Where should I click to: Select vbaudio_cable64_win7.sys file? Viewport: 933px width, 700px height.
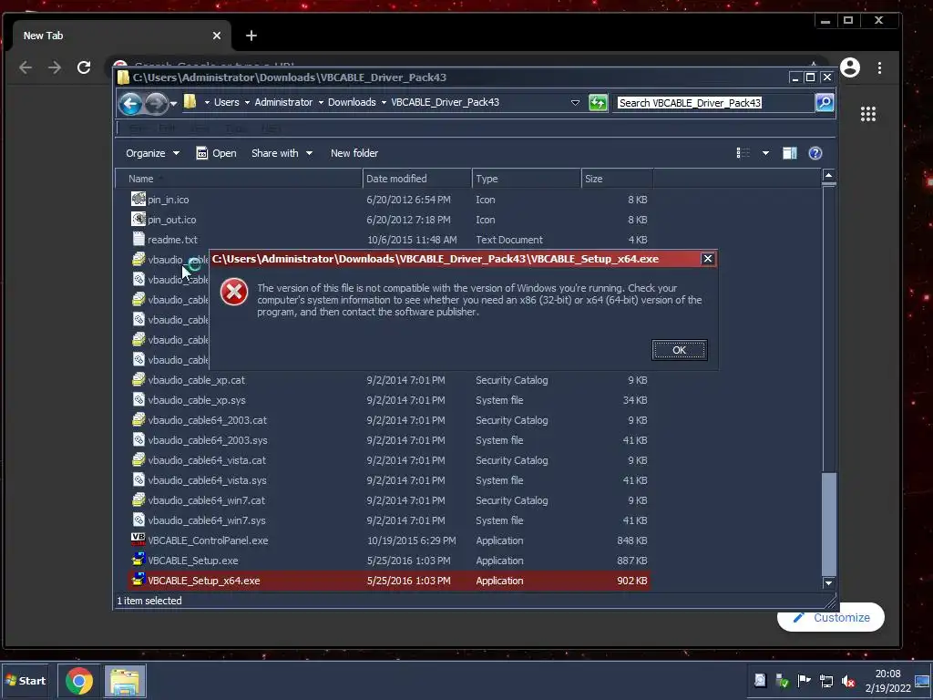[389, 520]
